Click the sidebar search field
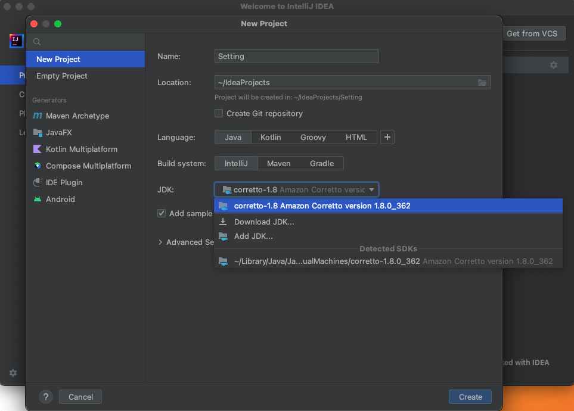Viewport: 574px width, 411px height. [x=85, y=42]
